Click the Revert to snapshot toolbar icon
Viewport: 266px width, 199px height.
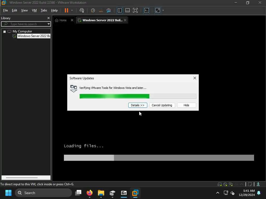(101, 10)
